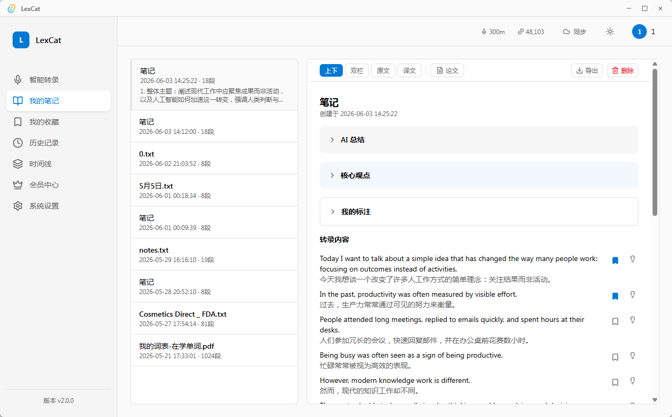Click lightbulb for 'Being busy was often seen' sentence
The height and width of the screenshot is (417, 672).
pyautogui.click(x=633, y=356)
